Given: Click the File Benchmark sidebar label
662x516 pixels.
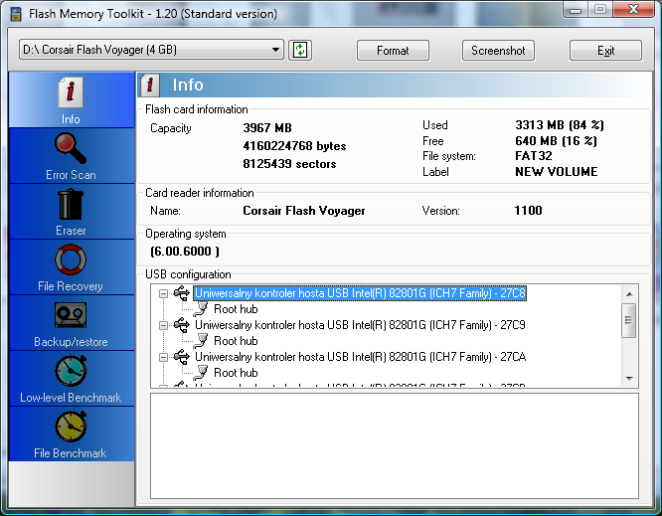Looking at the screenshot, I should (71, 453).
